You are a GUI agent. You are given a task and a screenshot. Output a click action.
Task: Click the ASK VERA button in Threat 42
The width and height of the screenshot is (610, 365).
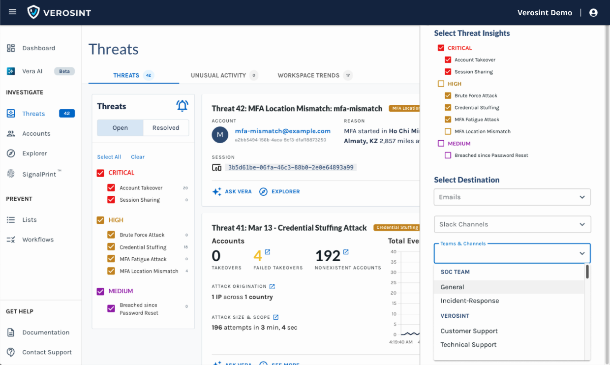click(232, 192)
